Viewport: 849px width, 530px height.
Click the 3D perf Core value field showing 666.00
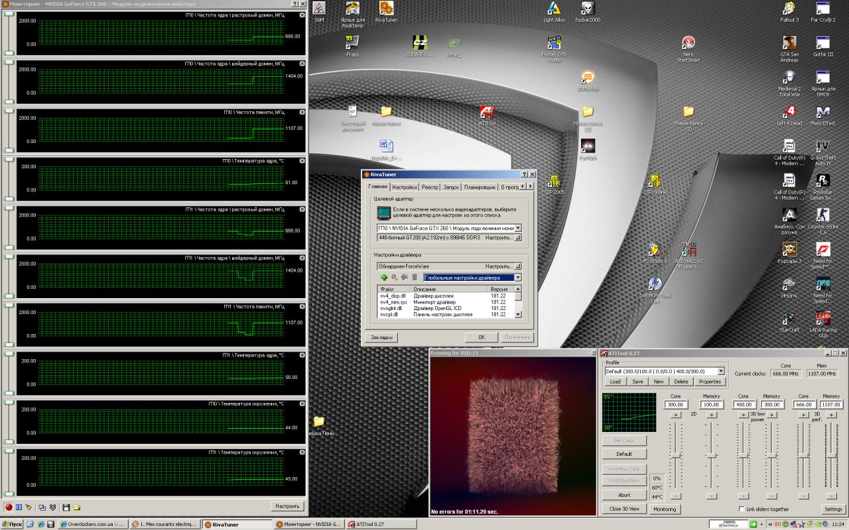805,404
